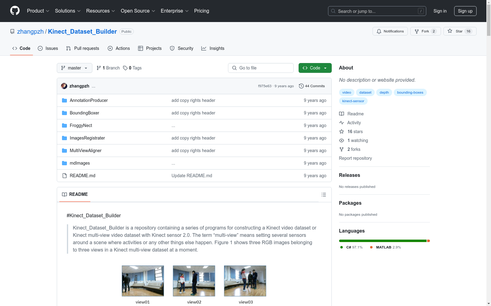Click the Readme book icon in About

pyautogui.click(x=342, y=114)
